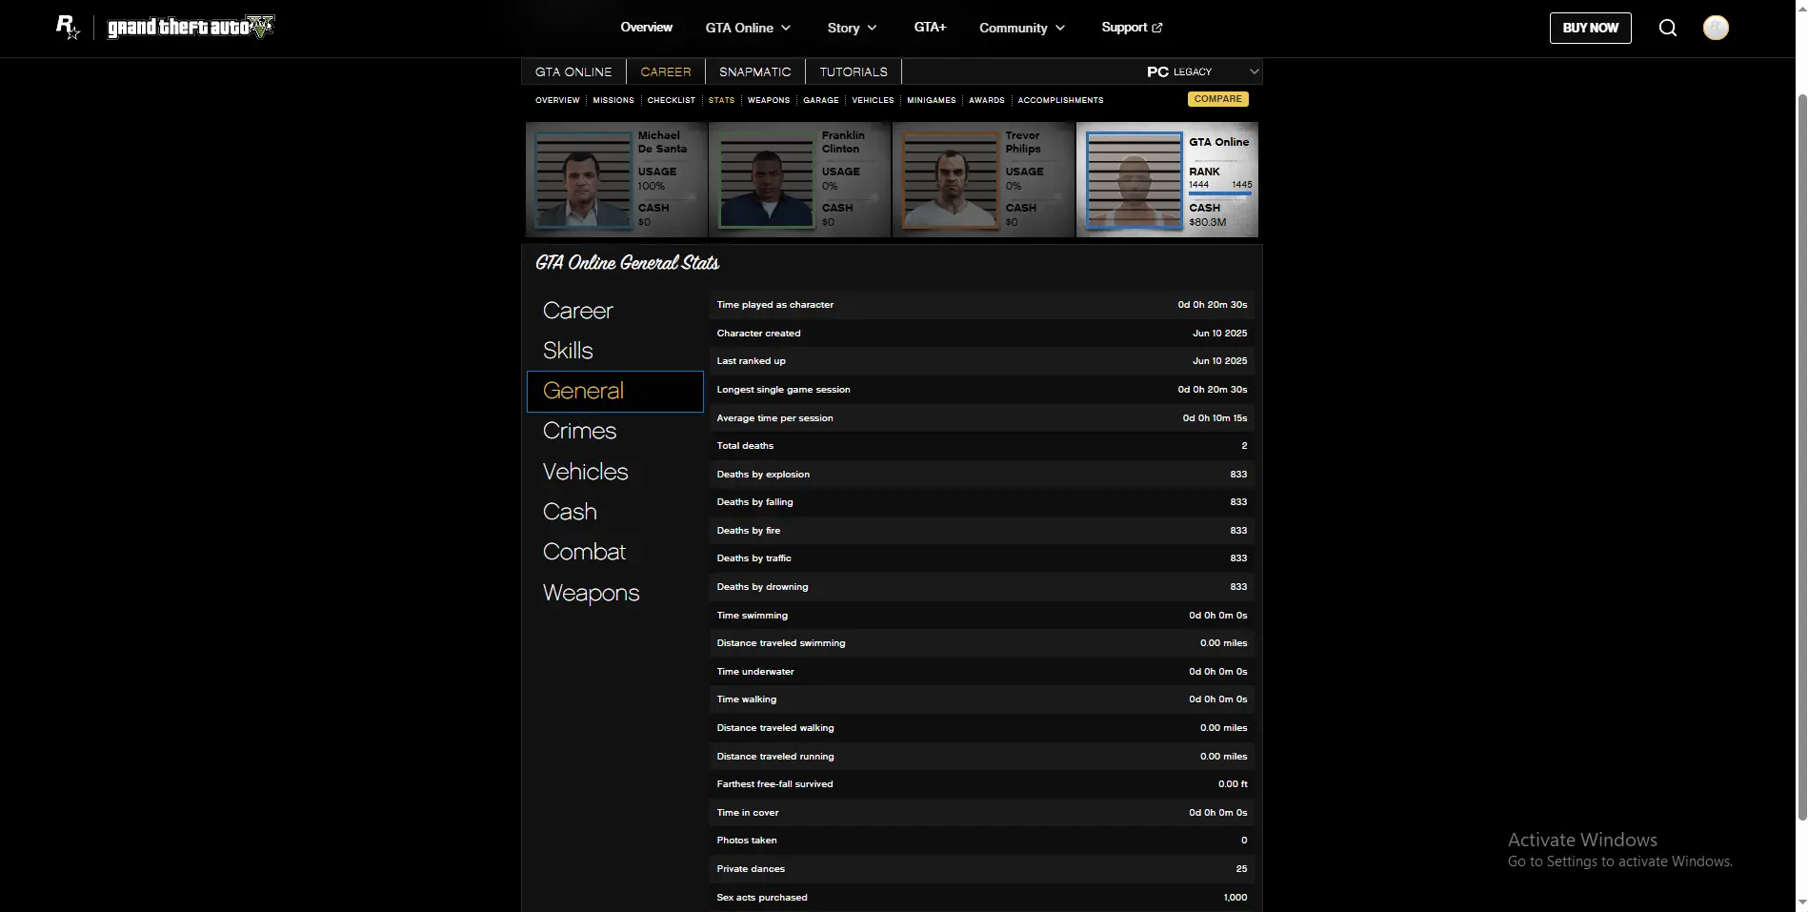1808x912 pixels.
Task: Open the user profile avatar
Action: click(x=1716, y=28)
